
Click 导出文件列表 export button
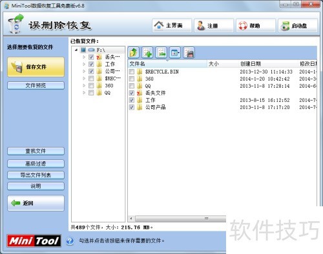click(36, 175)
